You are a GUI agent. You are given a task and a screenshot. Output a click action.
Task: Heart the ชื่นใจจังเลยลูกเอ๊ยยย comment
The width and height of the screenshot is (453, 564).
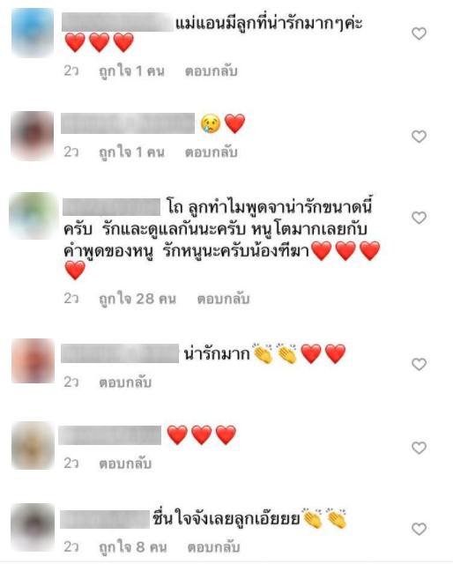pyautogui.click(x=419, y=529)
